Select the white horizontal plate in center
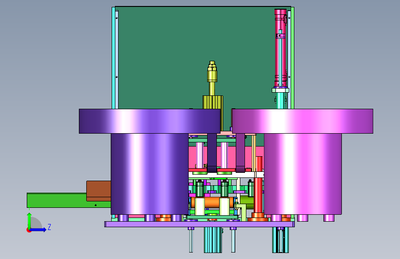 click(x=226, y=175)
